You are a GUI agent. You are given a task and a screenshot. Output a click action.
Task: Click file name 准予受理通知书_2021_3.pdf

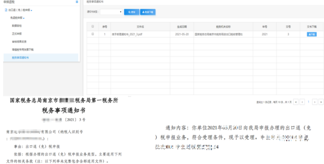[127, 34]
